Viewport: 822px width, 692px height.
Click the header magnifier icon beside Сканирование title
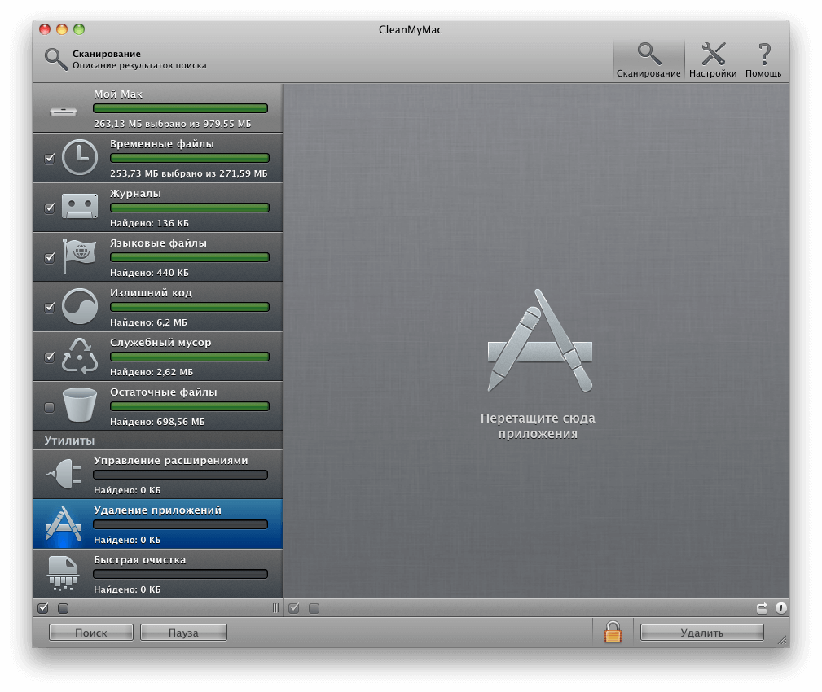click(56, 59)
